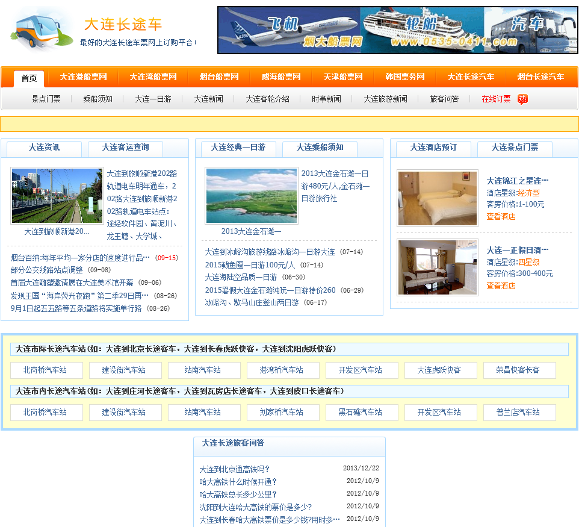This screenshot has width=579, height=527.
Task: Open question 哈大高铁总长多少公里?
Action: click(x=238, y=494)
